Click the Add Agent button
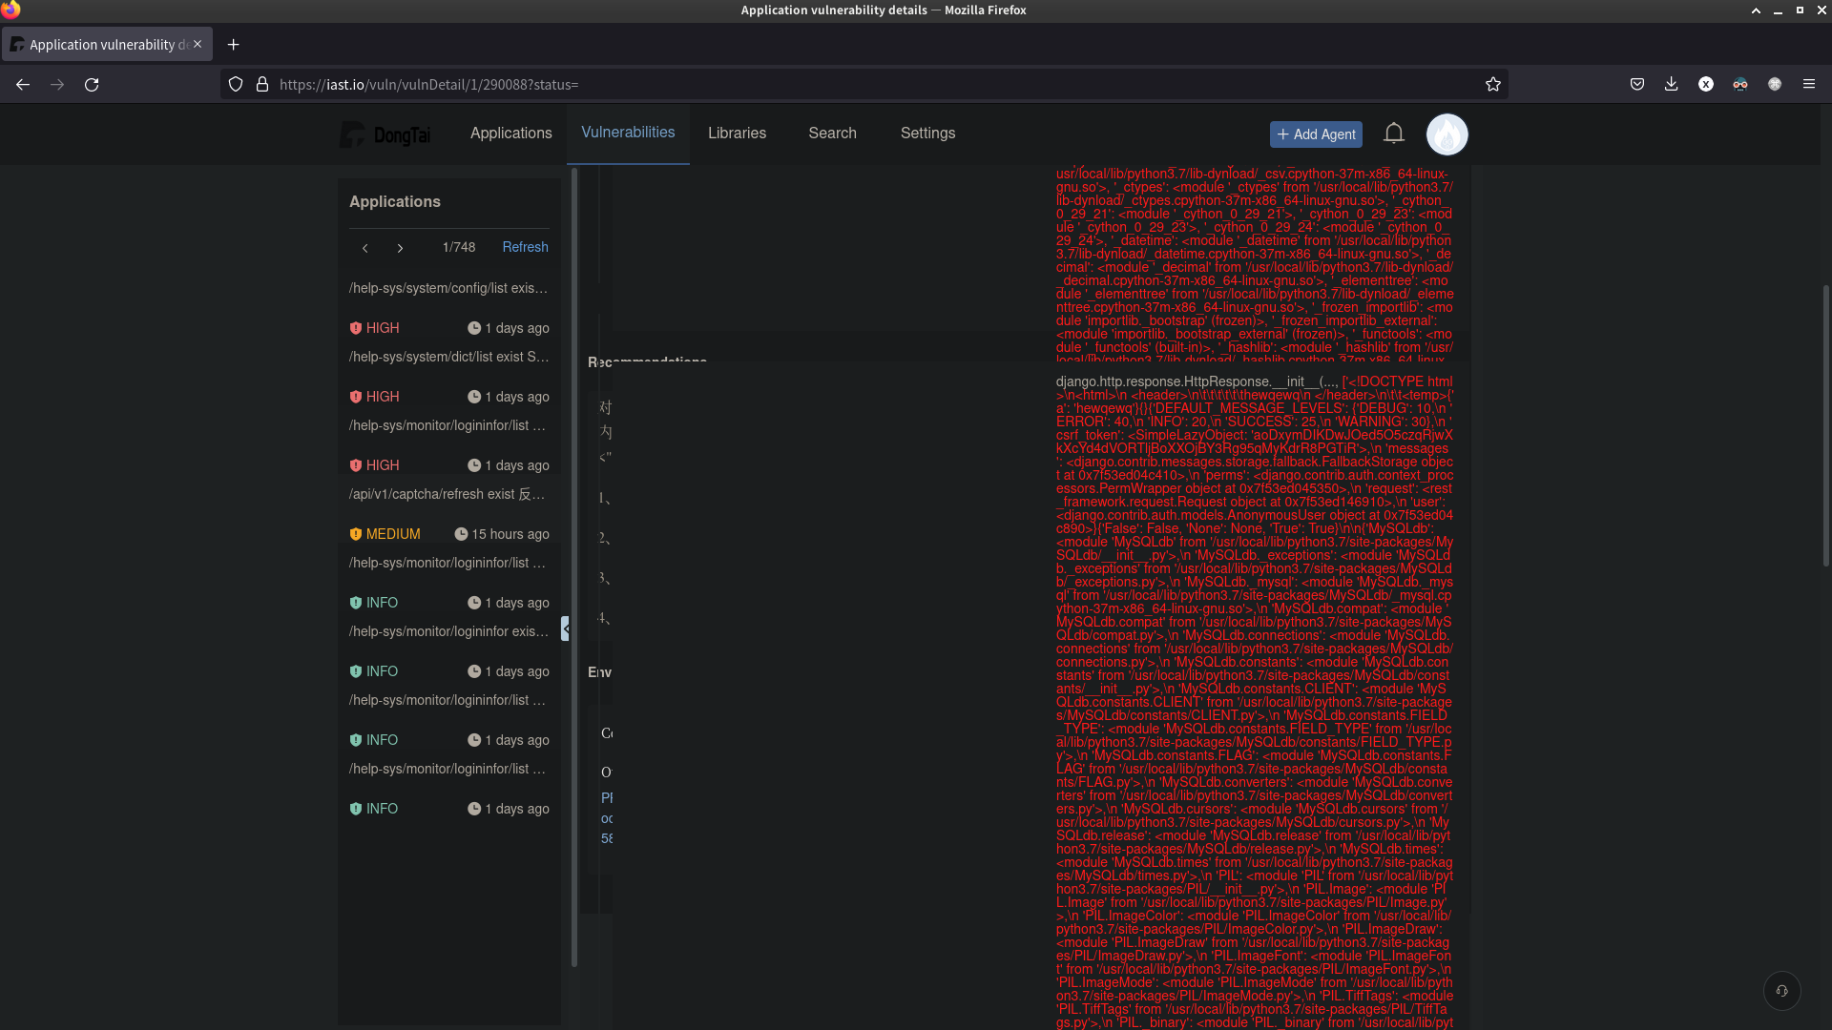The width and height of the screenshot is (1832, 1030). click(x=1316, y=134)
